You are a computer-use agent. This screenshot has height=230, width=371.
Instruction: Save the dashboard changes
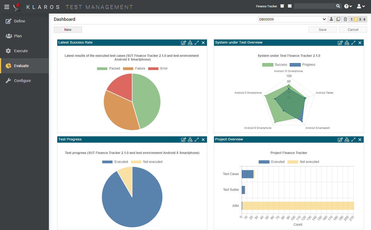coord(322,29)
